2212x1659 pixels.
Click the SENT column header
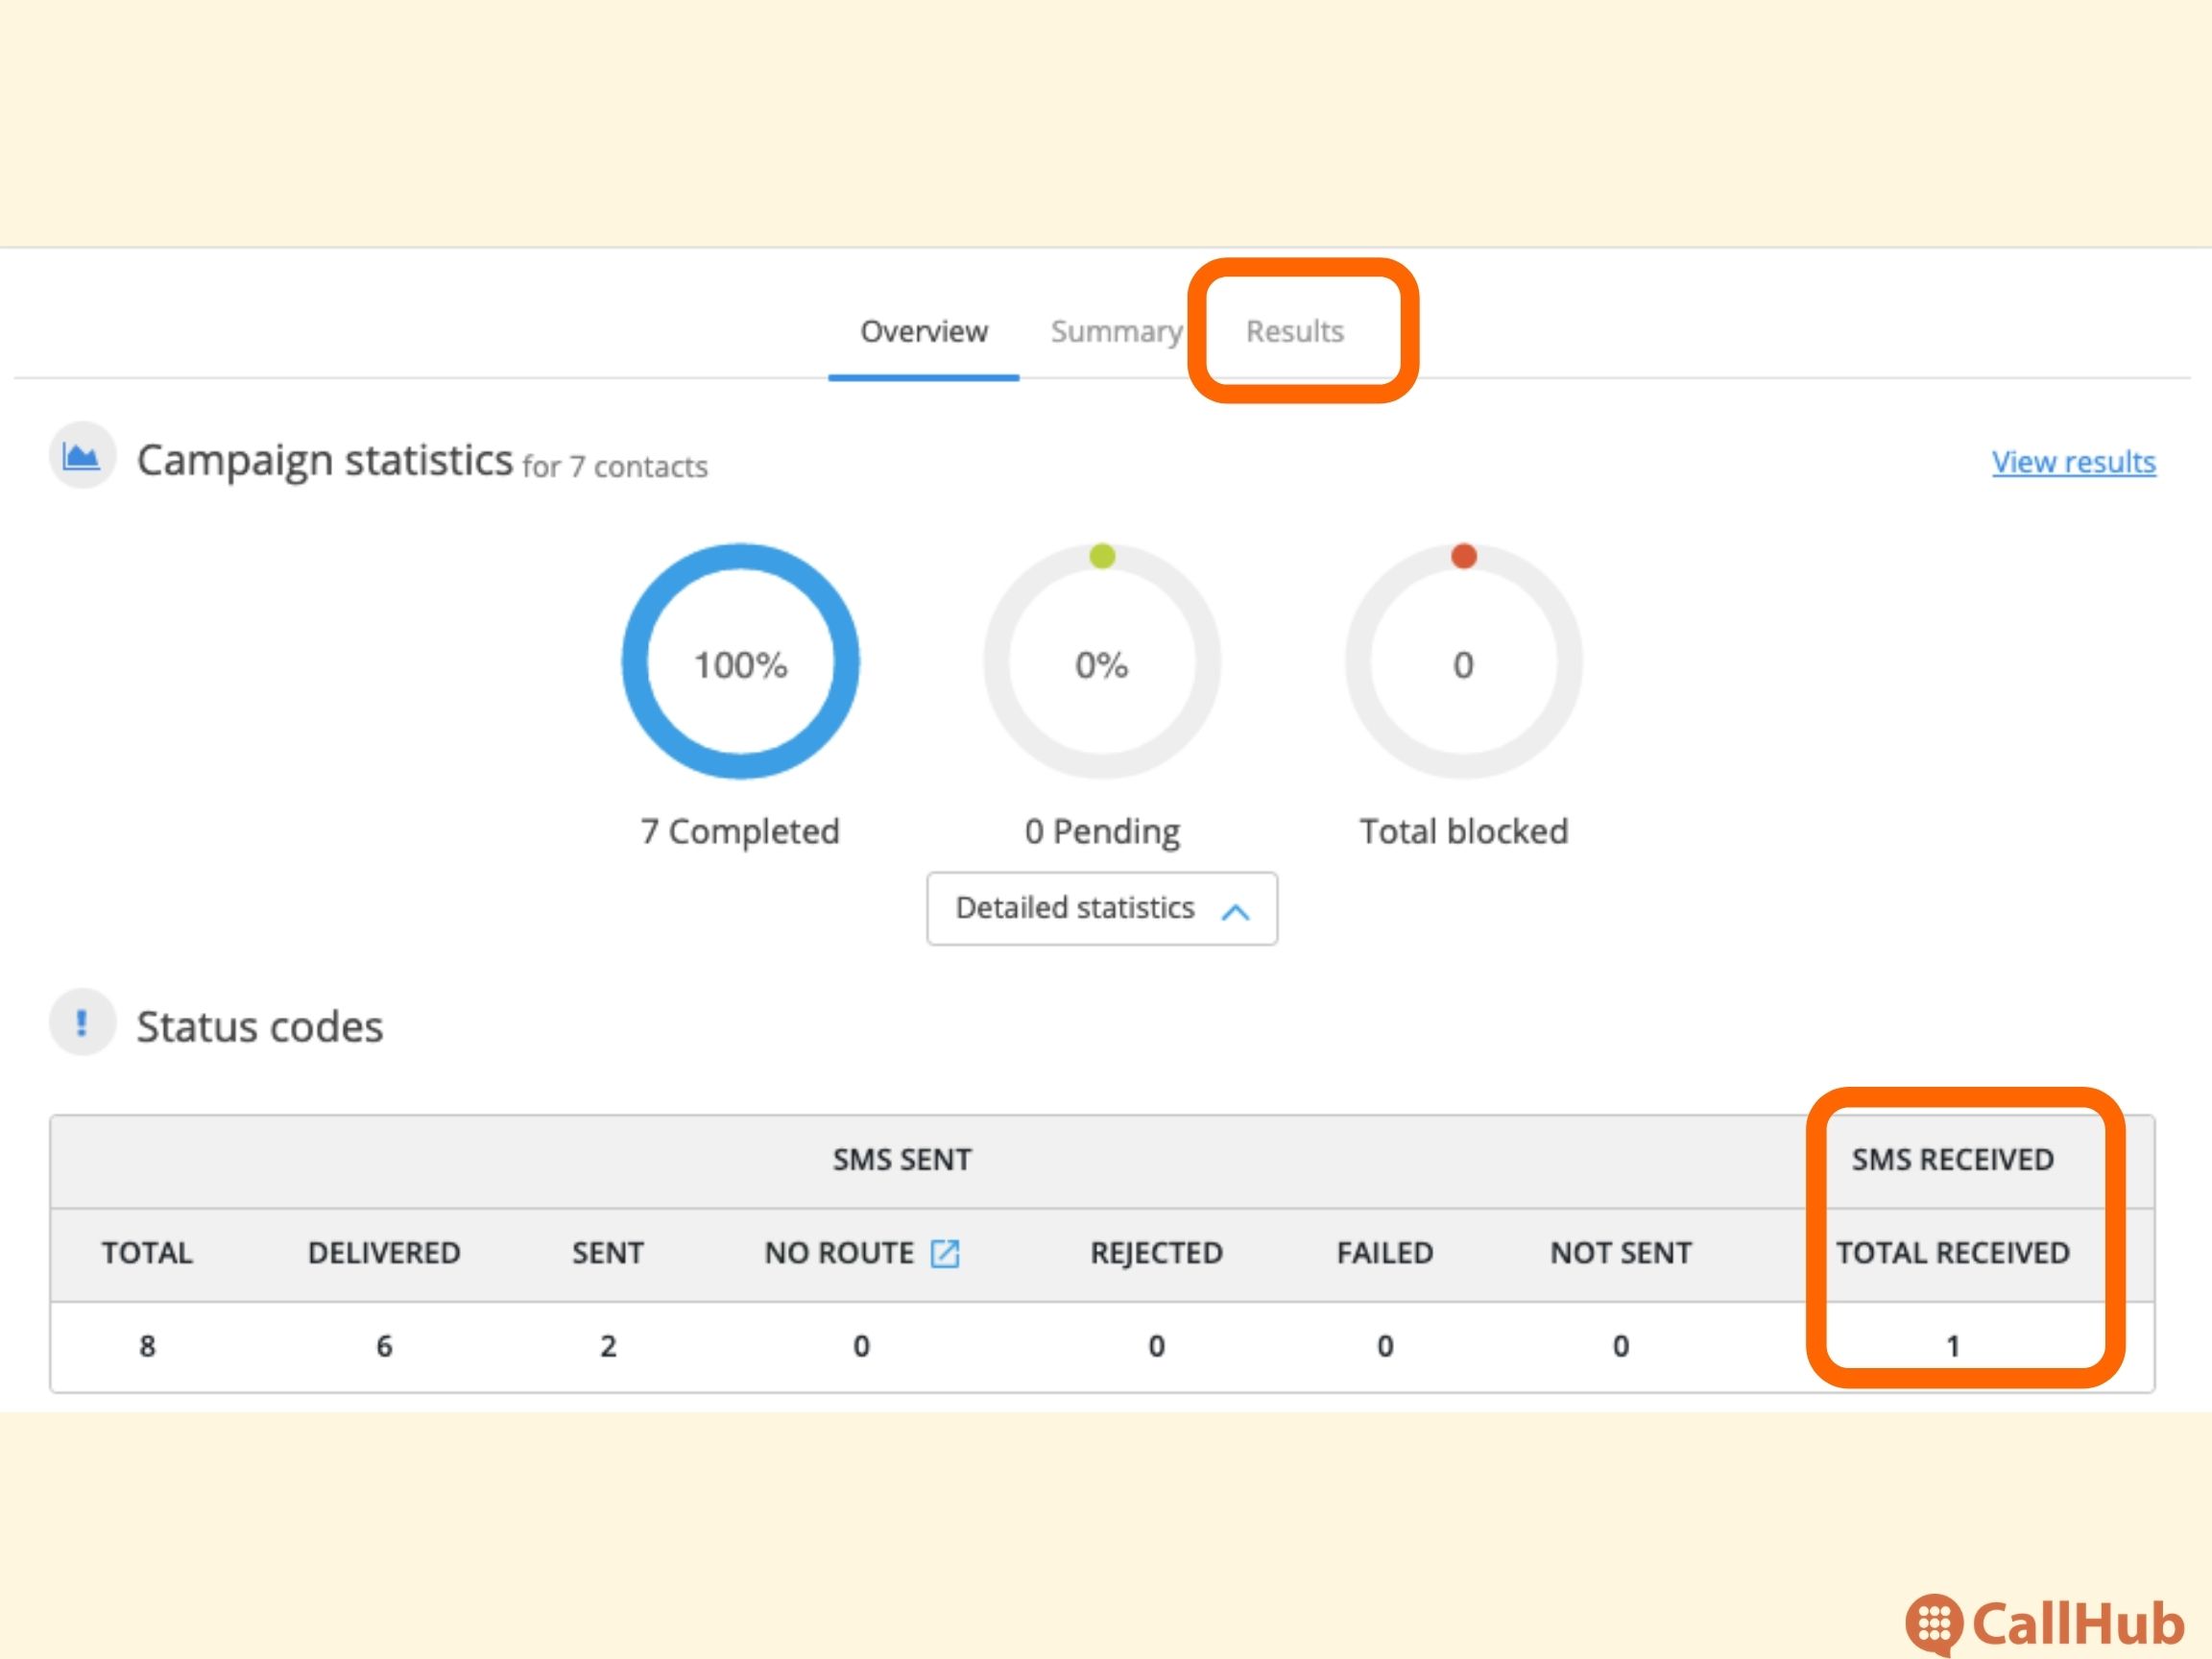click(x=608, y=1253)
